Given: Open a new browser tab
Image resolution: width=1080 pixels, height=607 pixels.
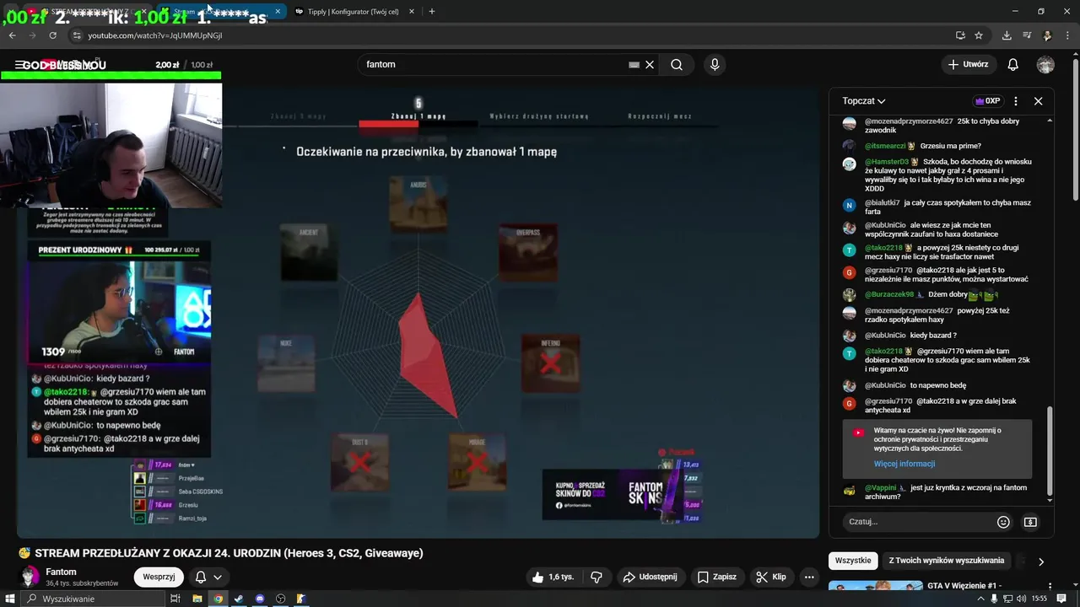Looking at the screenshot, I should click(x=432, y=12).
